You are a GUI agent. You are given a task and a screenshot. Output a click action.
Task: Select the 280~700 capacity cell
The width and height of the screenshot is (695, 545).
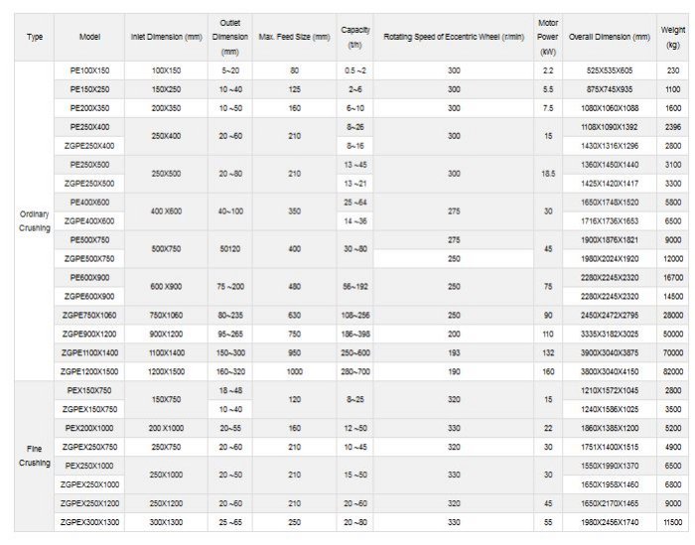pos(354,370)
